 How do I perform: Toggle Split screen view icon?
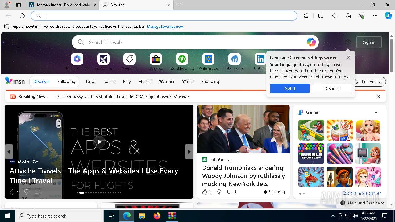coord(321,16)
